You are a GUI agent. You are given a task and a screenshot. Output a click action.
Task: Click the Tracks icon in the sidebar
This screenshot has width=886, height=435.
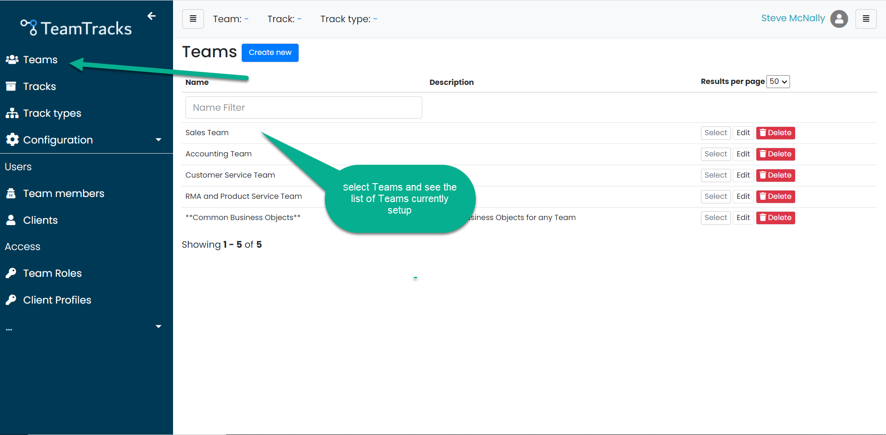(12, 86)
